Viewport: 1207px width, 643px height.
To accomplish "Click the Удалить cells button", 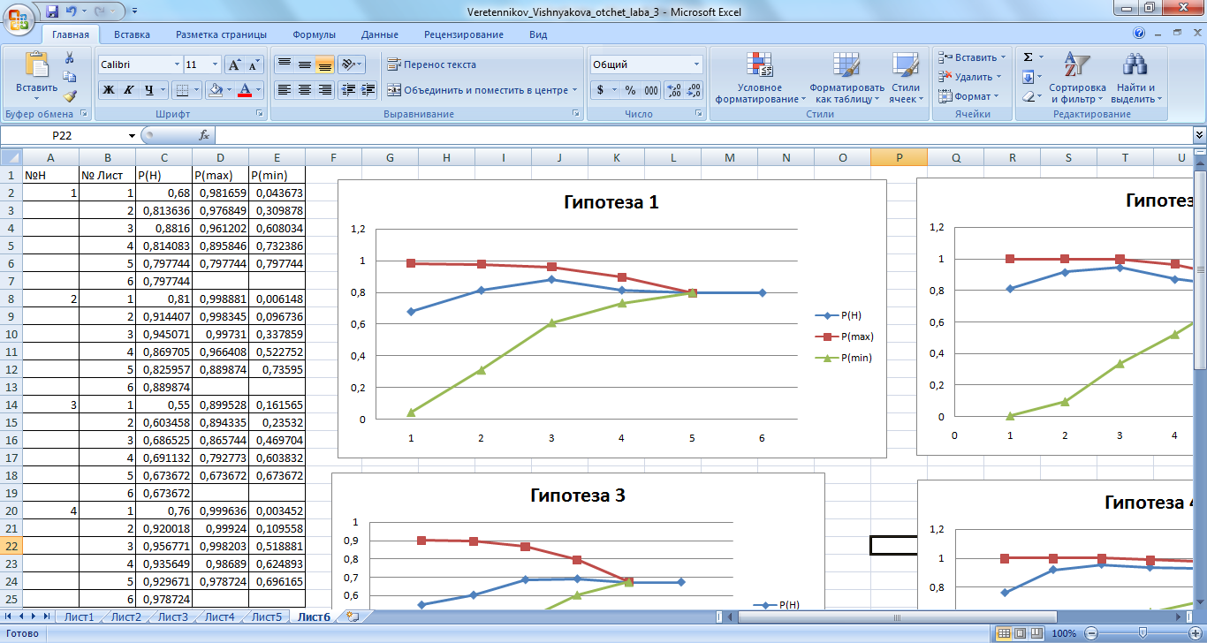I will [972, 77].
